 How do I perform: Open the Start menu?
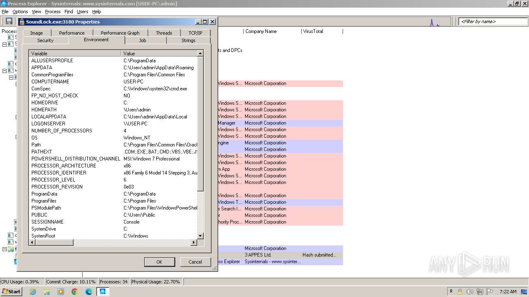(12, 292)
